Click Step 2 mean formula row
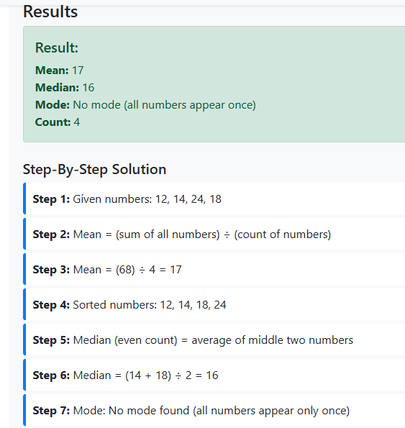 coord(214,234)
